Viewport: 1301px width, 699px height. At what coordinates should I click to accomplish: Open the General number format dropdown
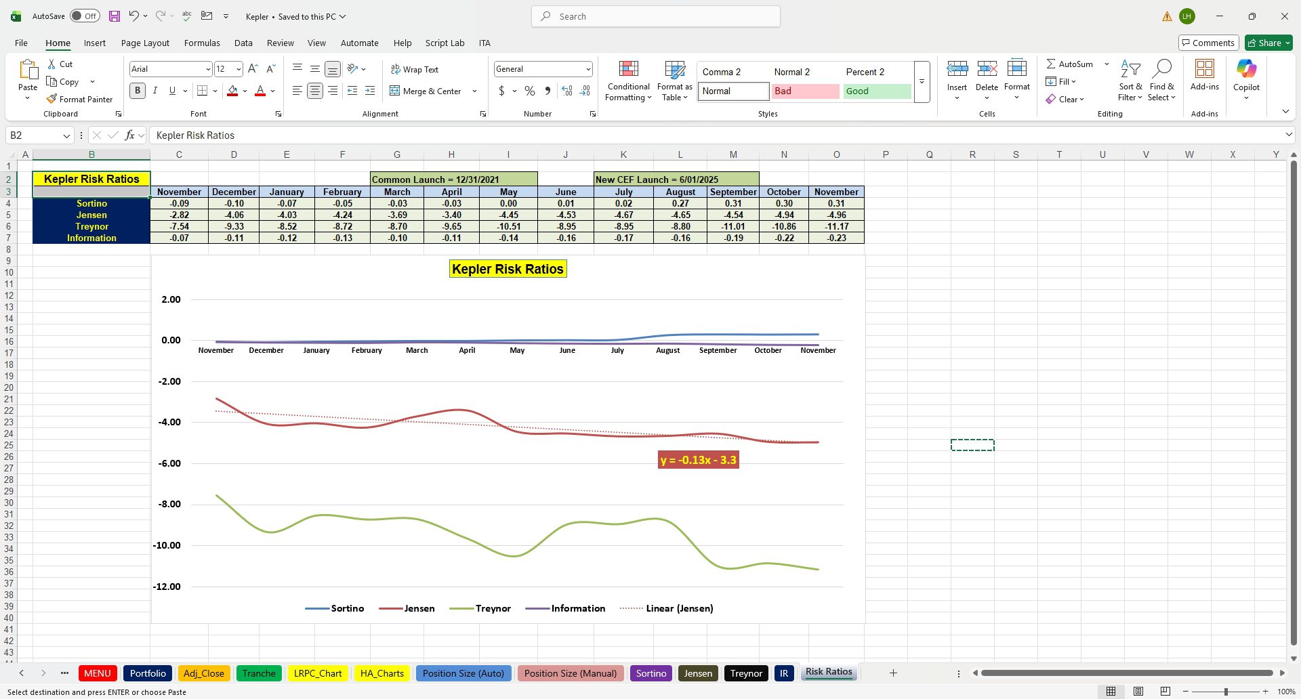[587, 69]
